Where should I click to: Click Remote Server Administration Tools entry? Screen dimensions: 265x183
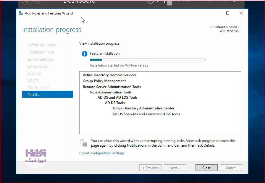coord(112,87)
